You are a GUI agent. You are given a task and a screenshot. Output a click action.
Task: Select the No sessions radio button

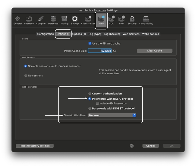26,76
